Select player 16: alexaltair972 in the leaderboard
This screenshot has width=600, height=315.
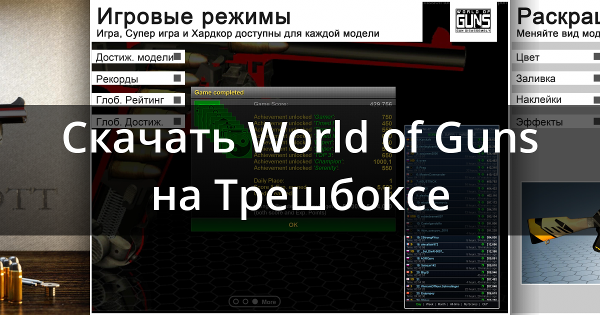click(427, 244)
